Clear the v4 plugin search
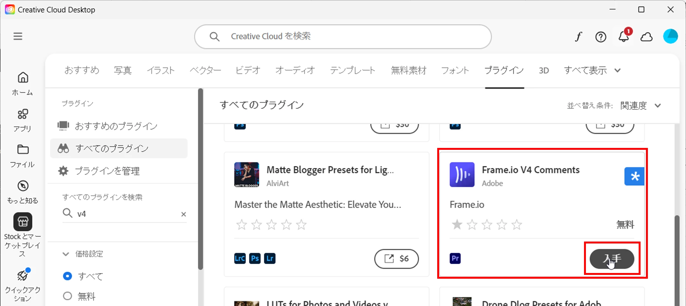Image resolution: width=686 pixels, height=306 pixels. coord(183,214)
